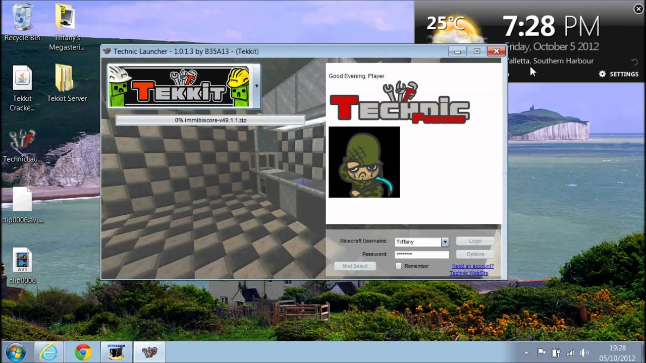Expand the modpack selector dropdown arrow
The image size is (646, 363).
pos(256,86)
